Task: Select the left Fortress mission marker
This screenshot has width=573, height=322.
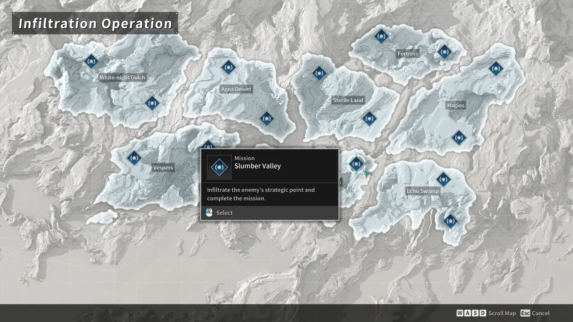Action: [381, 36]
